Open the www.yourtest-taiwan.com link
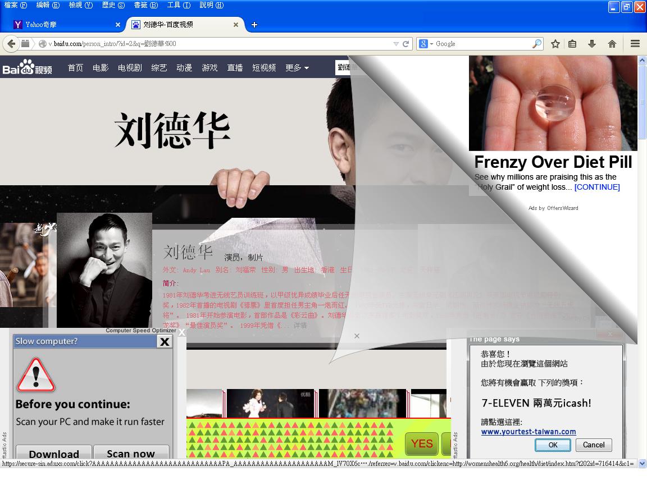The image size is (647, 485). pos(528,432)
